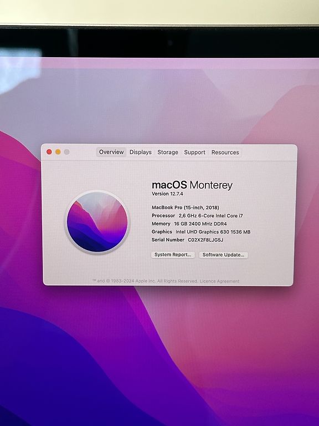Viewport: 319px width, 426px height.
Task: Open the Licence Agreement link
Action: pos(219,281)
